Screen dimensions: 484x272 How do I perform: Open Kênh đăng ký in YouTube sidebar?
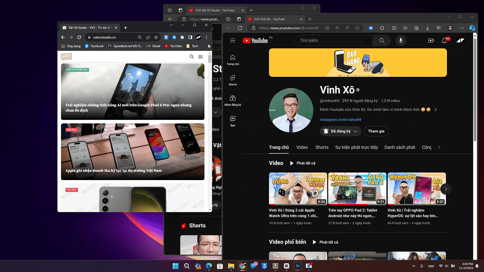pyautogui.click(x=233, y=101)
